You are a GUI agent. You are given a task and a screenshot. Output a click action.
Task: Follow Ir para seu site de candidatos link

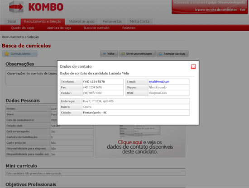click(x=216, y=9)
